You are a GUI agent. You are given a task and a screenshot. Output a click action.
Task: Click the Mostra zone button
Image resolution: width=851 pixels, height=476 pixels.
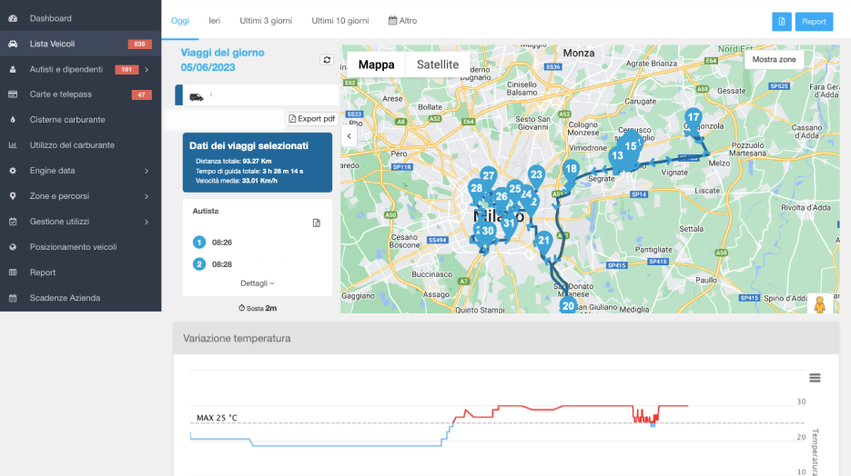click(x=774, y=60)
